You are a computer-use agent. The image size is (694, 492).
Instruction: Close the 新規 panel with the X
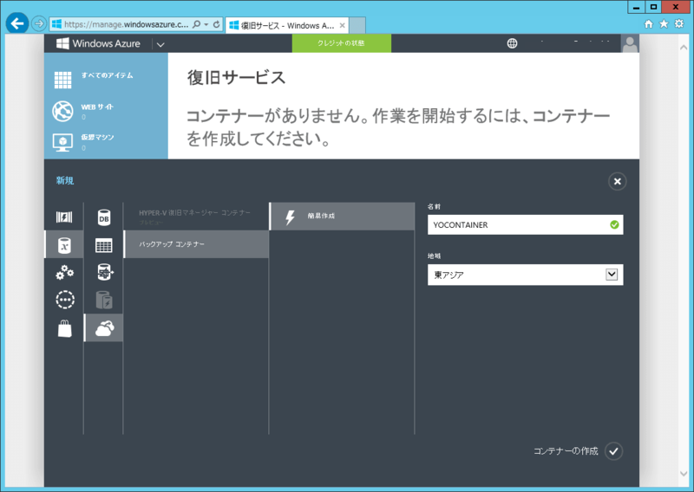click(x=617, y=181)
